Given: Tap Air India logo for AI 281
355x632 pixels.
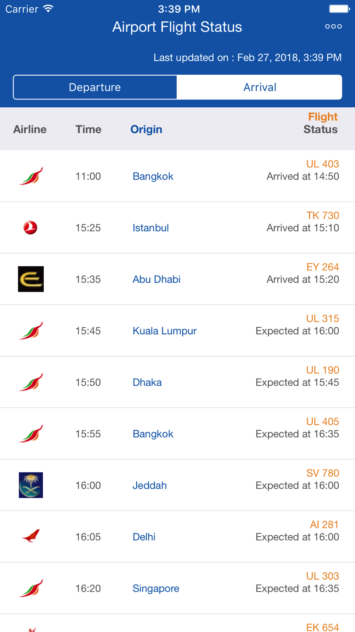Looking at the screenshot, I should pyautogui.click(x=31, y=536).
